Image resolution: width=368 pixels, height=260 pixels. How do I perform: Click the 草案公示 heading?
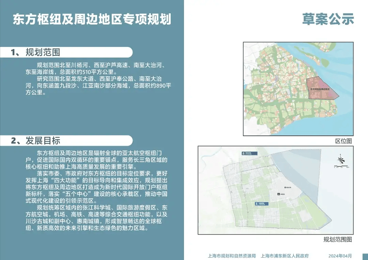click(x=328, y=19)
